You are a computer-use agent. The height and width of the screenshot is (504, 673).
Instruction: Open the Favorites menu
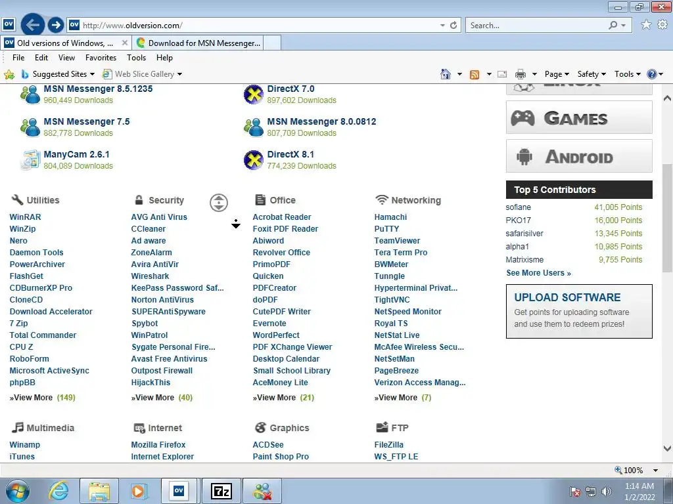pyautogui.click(x=101, y=58)
